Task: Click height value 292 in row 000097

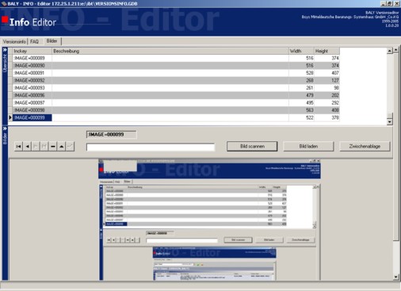Action: click(x=335, y=102)
